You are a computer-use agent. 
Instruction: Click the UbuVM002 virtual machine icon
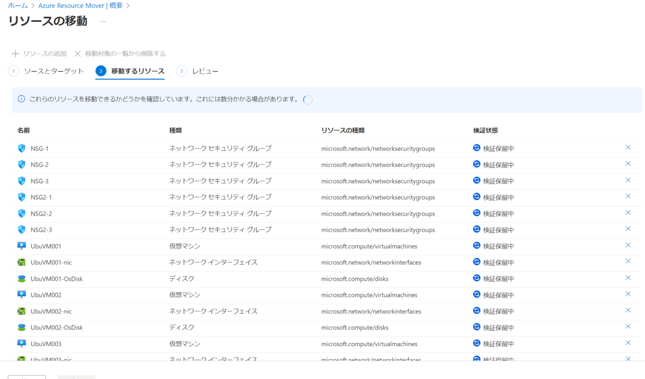[x=21, y=295]
